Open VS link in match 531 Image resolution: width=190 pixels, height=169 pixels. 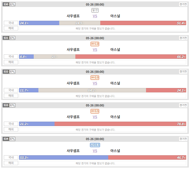click(95, 50)
